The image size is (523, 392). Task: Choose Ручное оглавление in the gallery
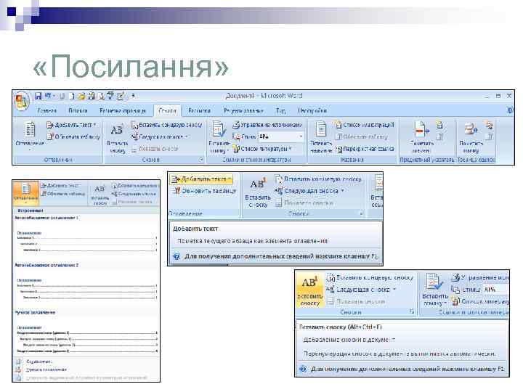[x=86, y=333]
